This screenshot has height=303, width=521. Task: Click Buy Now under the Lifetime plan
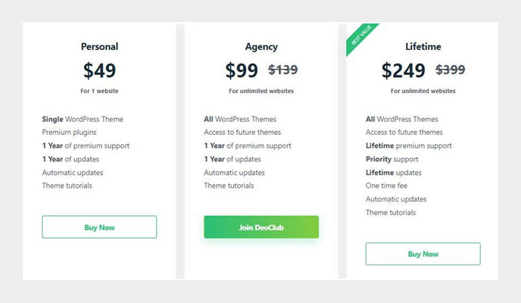coord(423,254)
